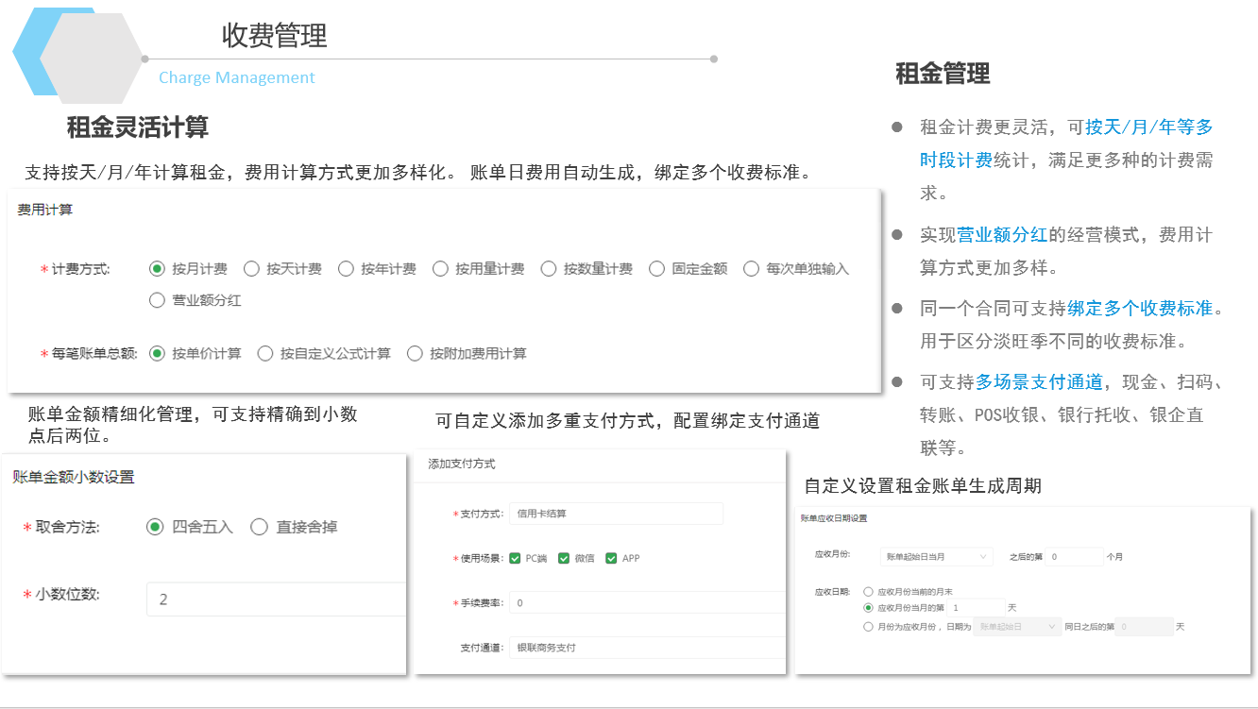Select the 固定金额 radio option
The image size is (1258, 709).
coord(657,269)
